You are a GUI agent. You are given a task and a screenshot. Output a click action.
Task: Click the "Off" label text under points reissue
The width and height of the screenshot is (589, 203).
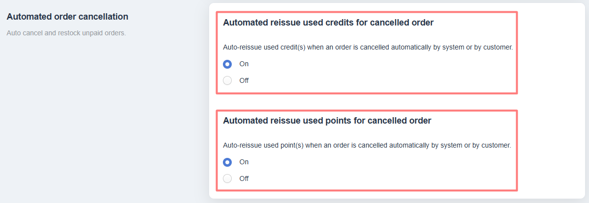(x=244, y=178)
